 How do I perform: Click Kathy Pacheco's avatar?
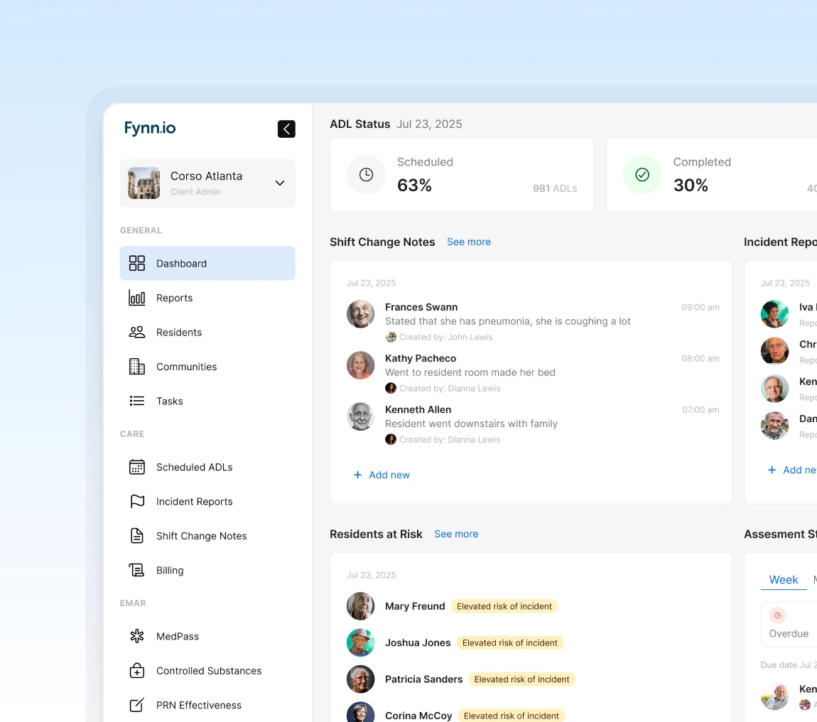click(x=361, y=365)
